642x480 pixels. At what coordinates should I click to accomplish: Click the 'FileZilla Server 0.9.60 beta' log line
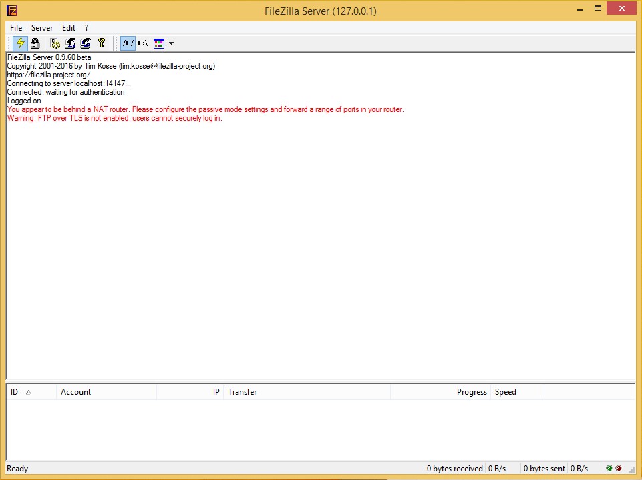[49, 57]
